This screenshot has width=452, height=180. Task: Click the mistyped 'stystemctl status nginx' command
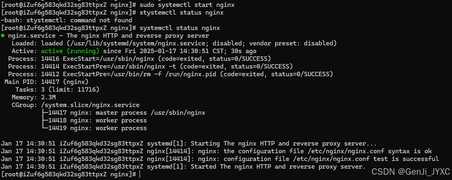181,13
